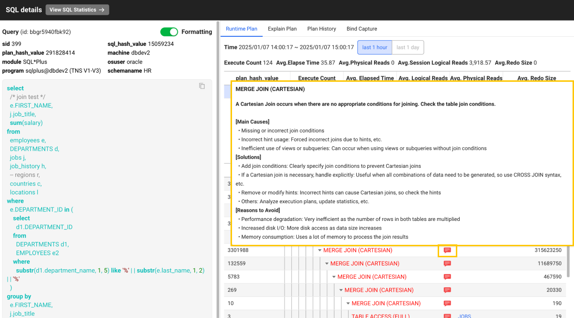Screen dimensions: 574x318
Task: Open the Explain Plan tab
Action: coord(282,29)
